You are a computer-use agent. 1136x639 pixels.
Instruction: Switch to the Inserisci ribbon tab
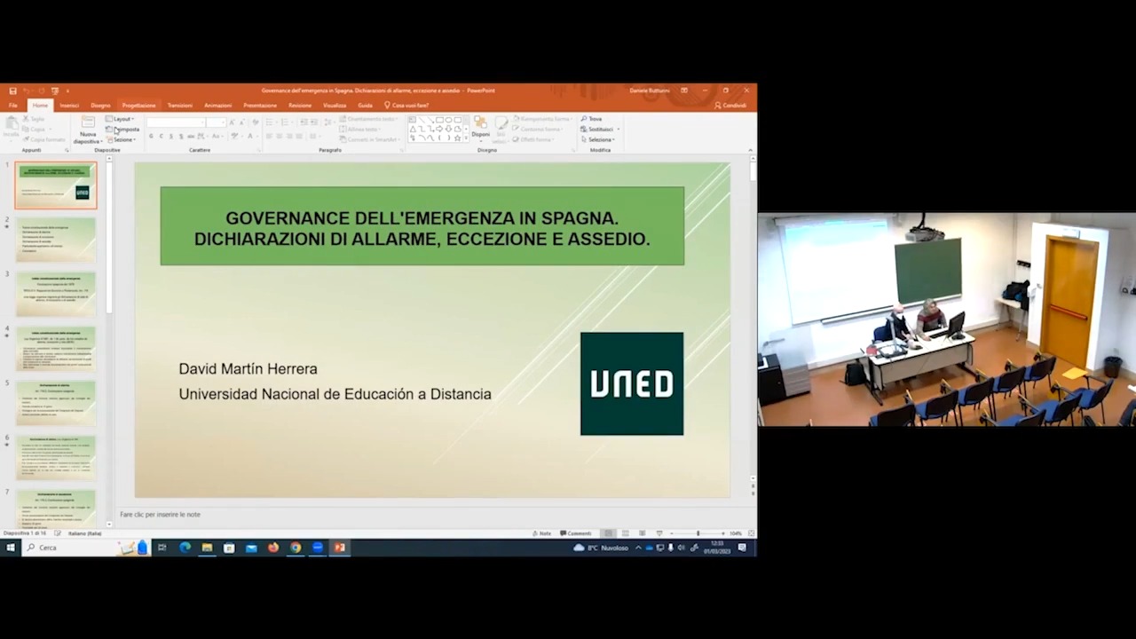69,106
